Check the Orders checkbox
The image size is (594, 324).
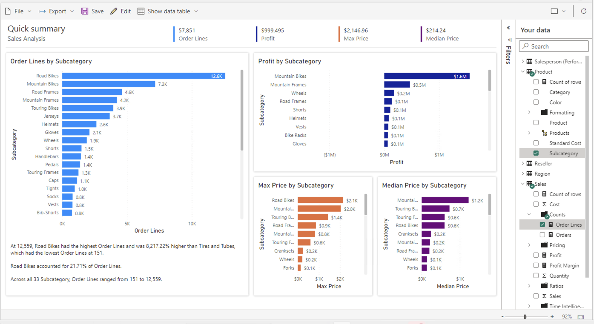[x=542, y=235]
